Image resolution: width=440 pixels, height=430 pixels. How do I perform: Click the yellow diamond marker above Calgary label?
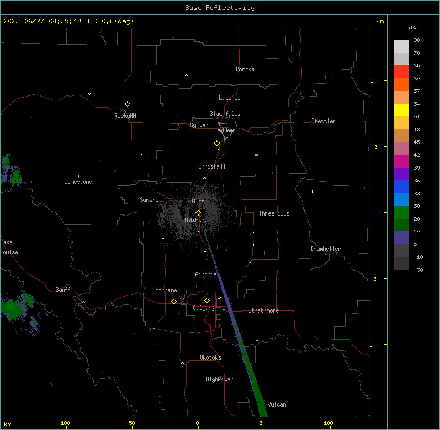tap(207, 301)
